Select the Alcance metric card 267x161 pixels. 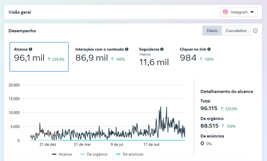coord(39,57)
